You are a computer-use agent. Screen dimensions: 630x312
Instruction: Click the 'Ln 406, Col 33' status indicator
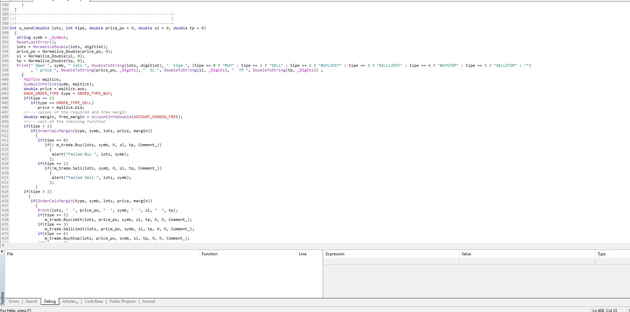(x=605, y=310)
